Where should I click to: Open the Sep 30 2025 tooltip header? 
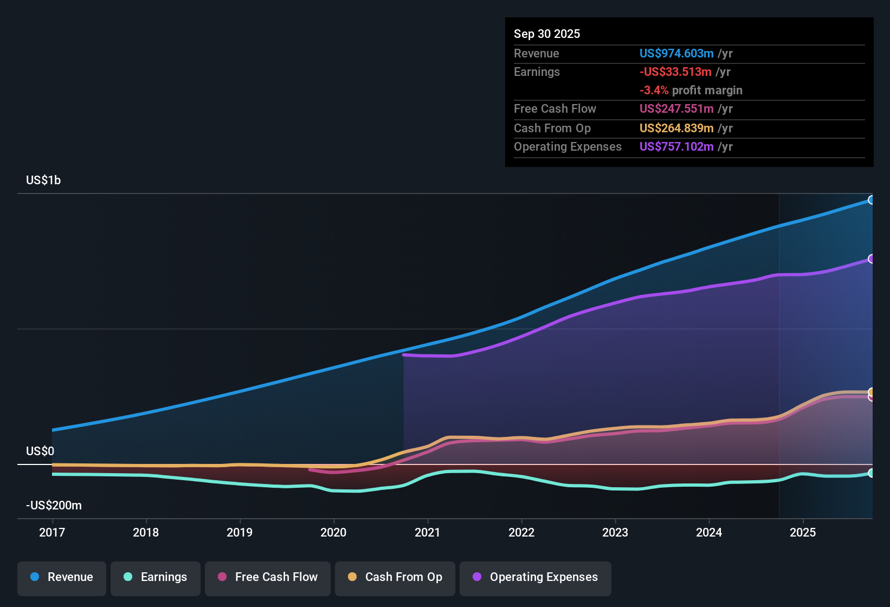[547, 34]
